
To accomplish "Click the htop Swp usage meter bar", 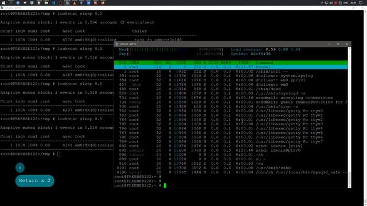I will 171,54.
